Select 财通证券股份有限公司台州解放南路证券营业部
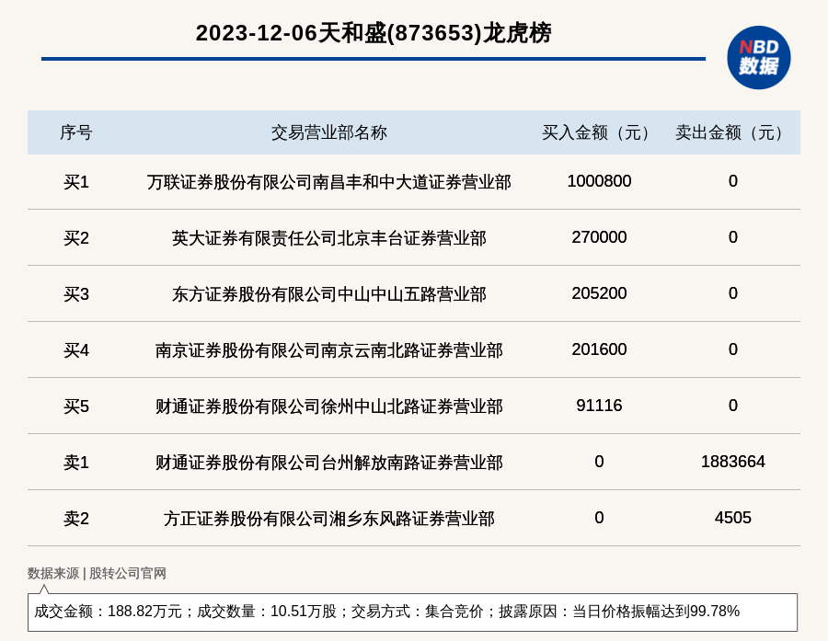 tap(329, 463)
